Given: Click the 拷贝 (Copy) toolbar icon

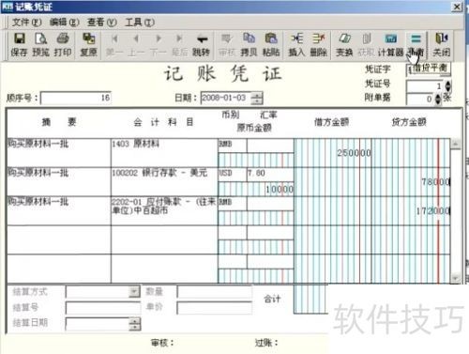Looking at the screenshot, I should 249,45.
